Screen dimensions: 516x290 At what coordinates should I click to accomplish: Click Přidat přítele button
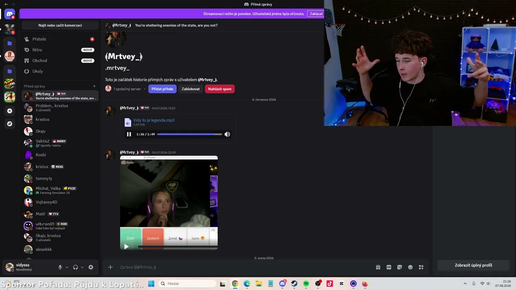coord(162,89)
